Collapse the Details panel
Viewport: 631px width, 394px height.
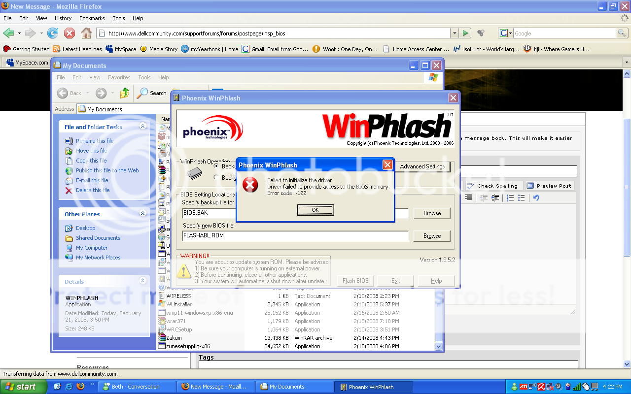[142, 281]
